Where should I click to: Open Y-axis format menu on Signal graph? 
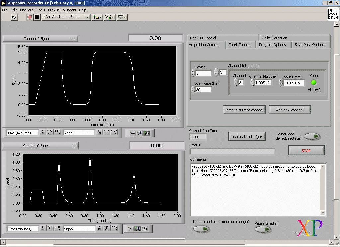pos(114,132)
